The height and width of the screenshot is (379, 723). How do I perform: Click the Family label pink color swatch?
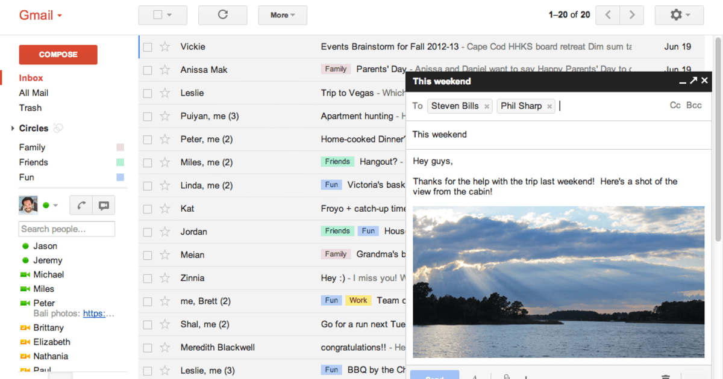[x=120, y=147]
